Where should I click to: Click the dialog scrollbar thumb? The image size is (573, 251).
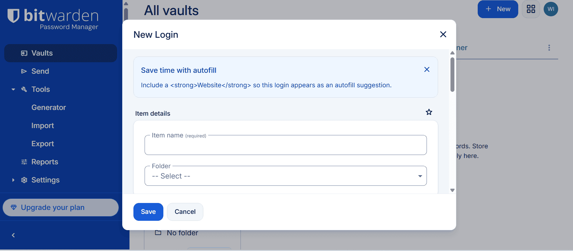(452, 75)
